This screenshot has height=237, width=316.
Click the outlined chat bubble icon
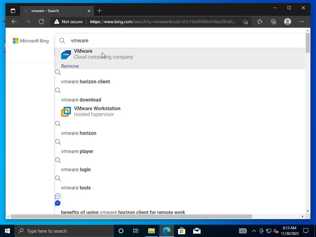(x=58, y=196)
